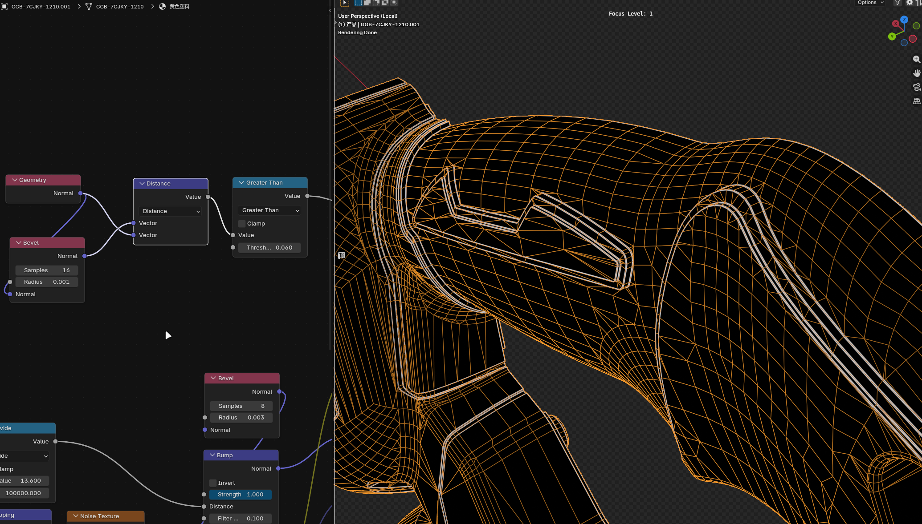Click the Radius 0.001 field
The height and width of the screenshot is (524, 922).
(47, 282)
